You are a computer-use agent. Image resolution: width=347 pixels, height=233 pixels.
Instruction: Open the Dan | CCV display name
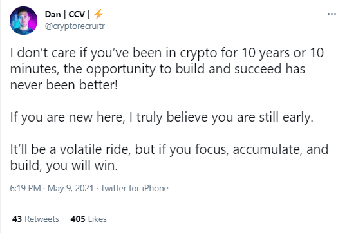74,14
